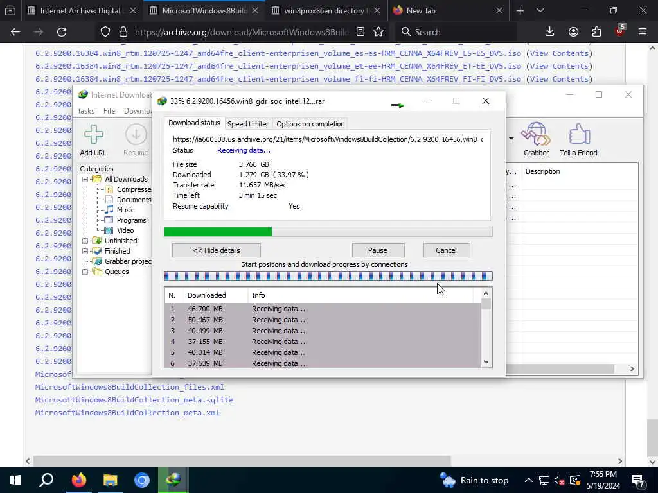
Task: Click the muted volume tray icon
Action: coord(559,480)
